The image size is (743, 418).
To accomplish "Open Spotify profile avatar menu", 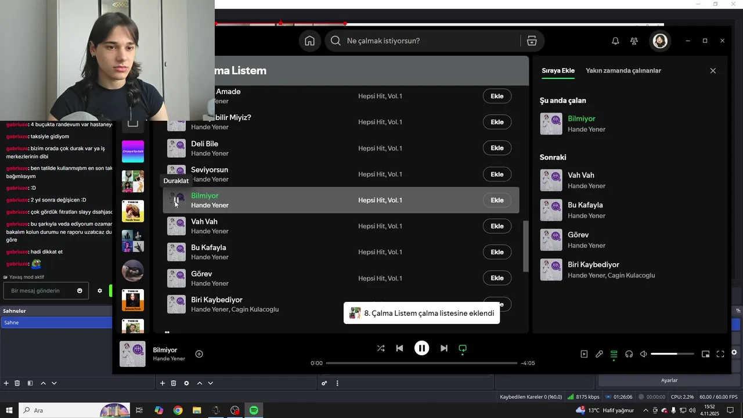I will pos(660,41).
